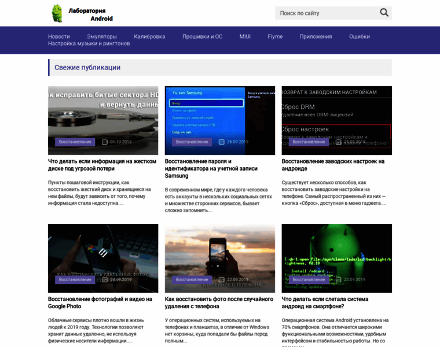The width and height of the screenshot is (440, 347).
Task: Open the Ошибки menu item
Action: click(360, 36)
